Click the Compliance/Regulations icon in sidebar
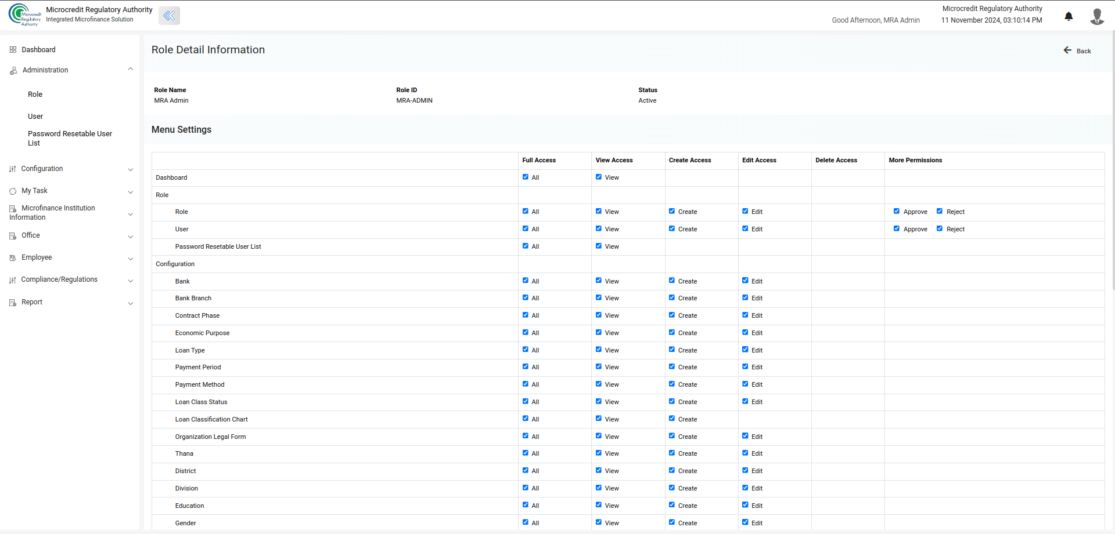 [13, 280]
